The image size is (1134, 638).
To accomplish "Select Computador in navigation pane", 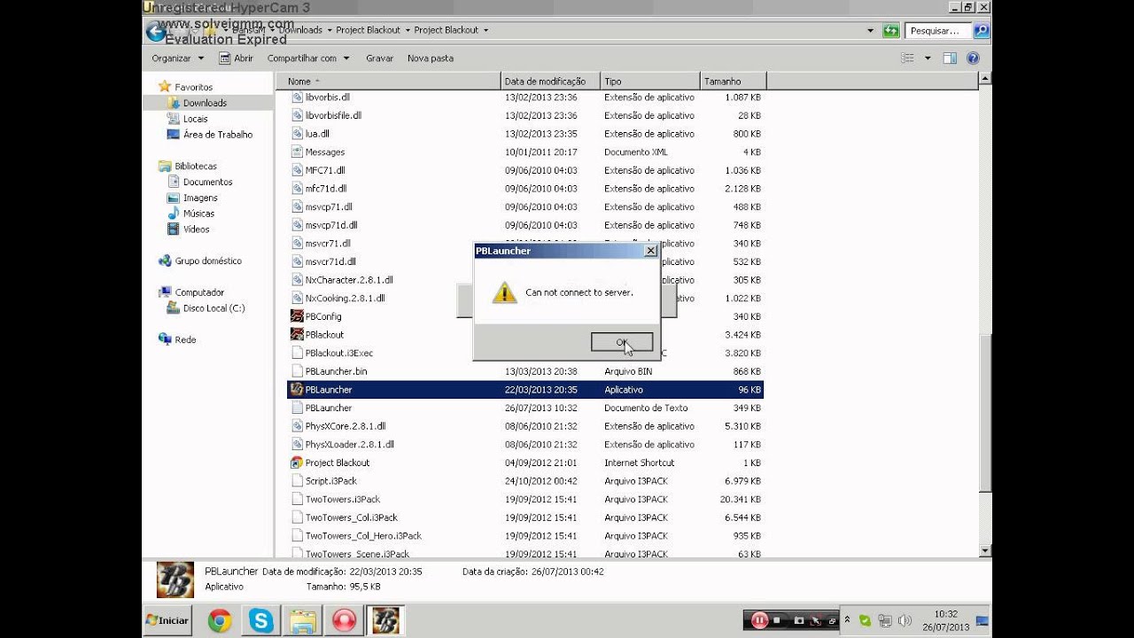I will (x=199, y=292).
